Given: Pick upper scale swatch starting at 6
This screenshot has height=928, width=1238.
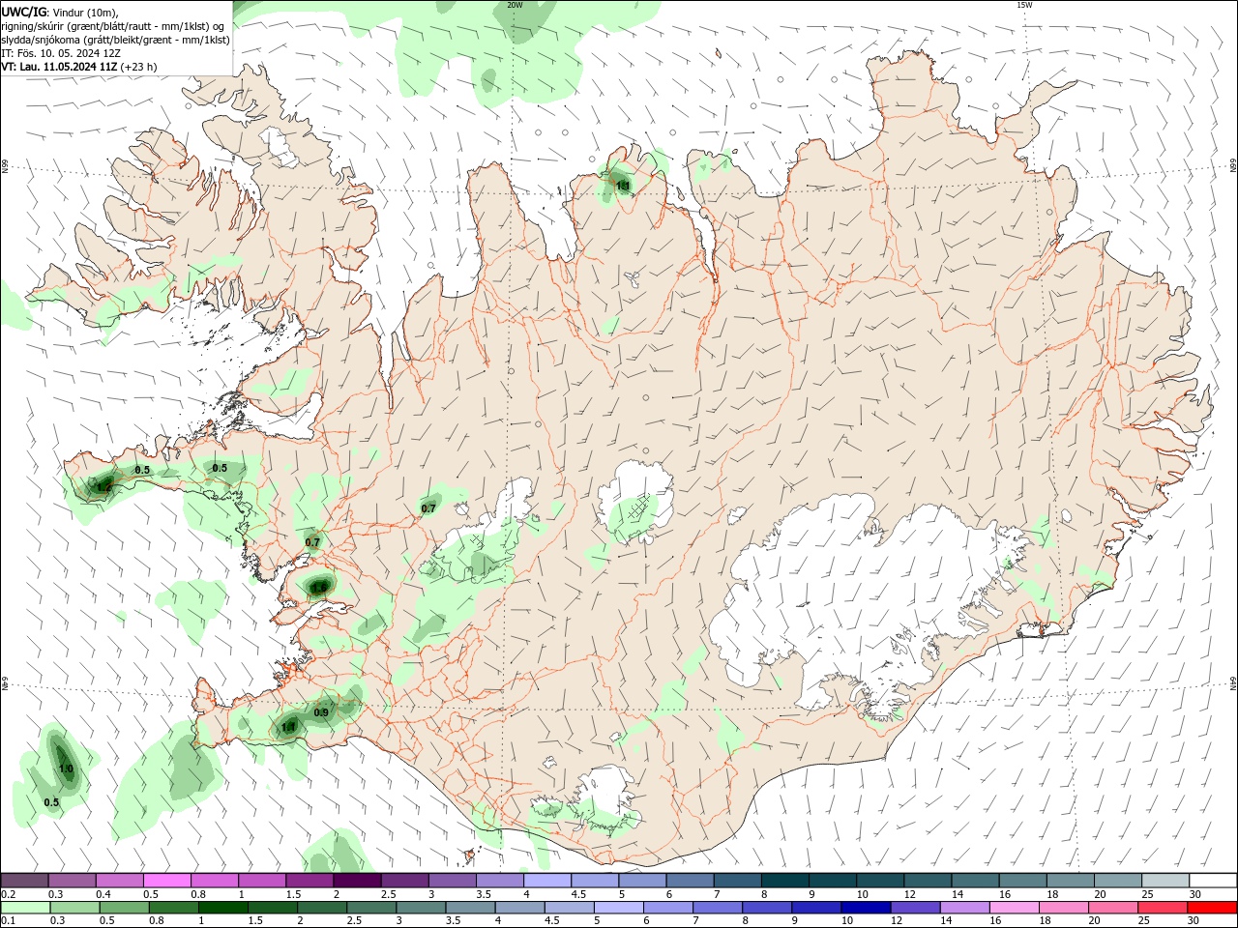Looking at the screenshot, I should click(690, 880).
